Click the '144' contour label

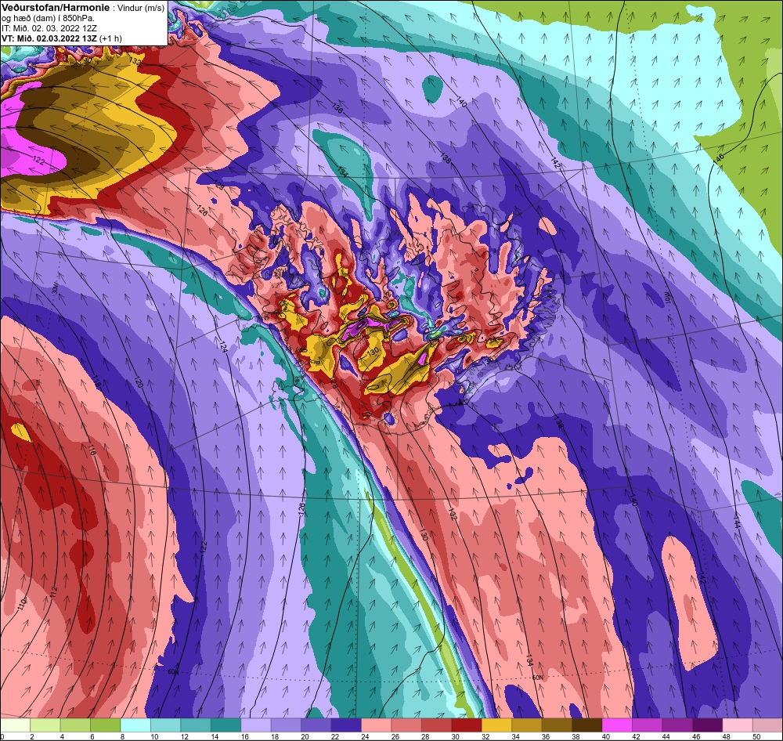[737, 522]
